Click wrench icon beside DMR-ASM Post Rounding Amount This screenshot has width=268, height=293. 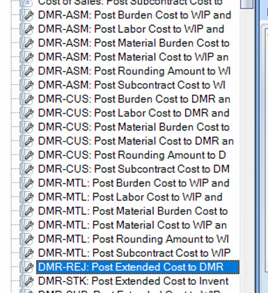27,71
